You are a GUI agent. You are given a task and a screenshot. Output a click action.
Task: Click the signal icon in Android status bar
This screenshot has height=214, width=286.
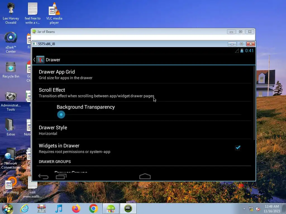point(237,51)
